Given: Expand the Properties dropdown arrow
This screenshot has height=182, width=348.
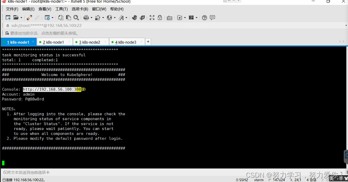Looking at the screenshot, I should coord(53,18).
